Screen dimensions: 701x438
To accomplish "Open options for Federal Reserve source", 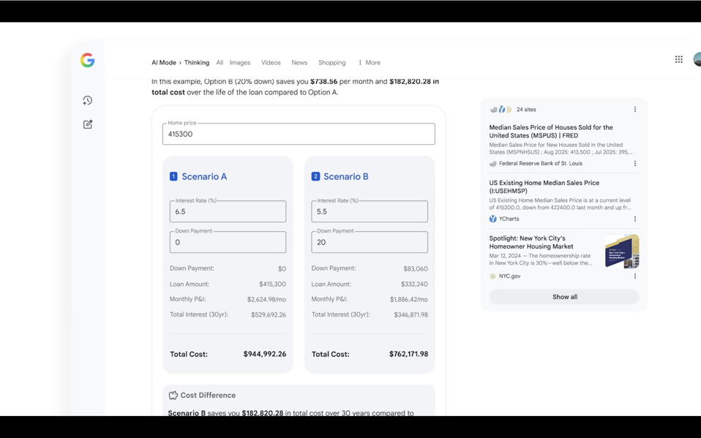I will [x=634, y=164].
